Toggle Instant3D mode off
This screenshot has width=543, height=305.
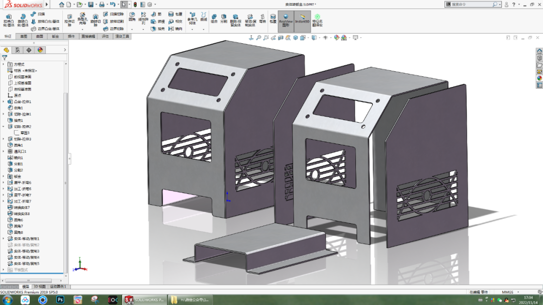[302, 20]
